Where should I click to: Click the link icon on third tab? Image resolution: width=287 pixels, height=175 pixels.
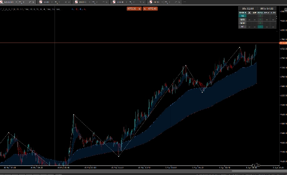pos(103,2)
